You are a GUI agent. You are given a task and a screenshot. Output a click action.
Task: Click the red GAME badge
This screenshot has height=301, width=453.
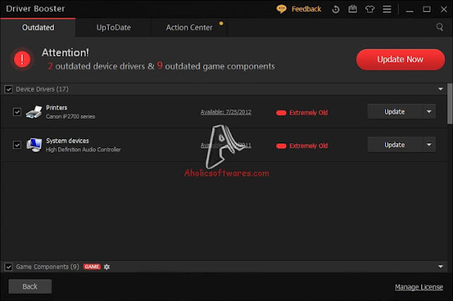pos(92,266)
